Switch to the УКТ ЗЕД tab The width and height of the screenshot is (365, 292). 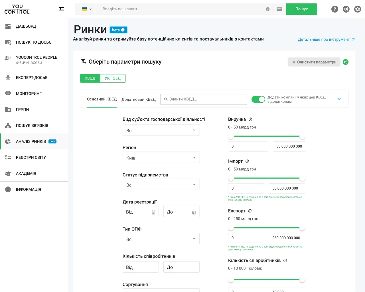pos(113,78)
